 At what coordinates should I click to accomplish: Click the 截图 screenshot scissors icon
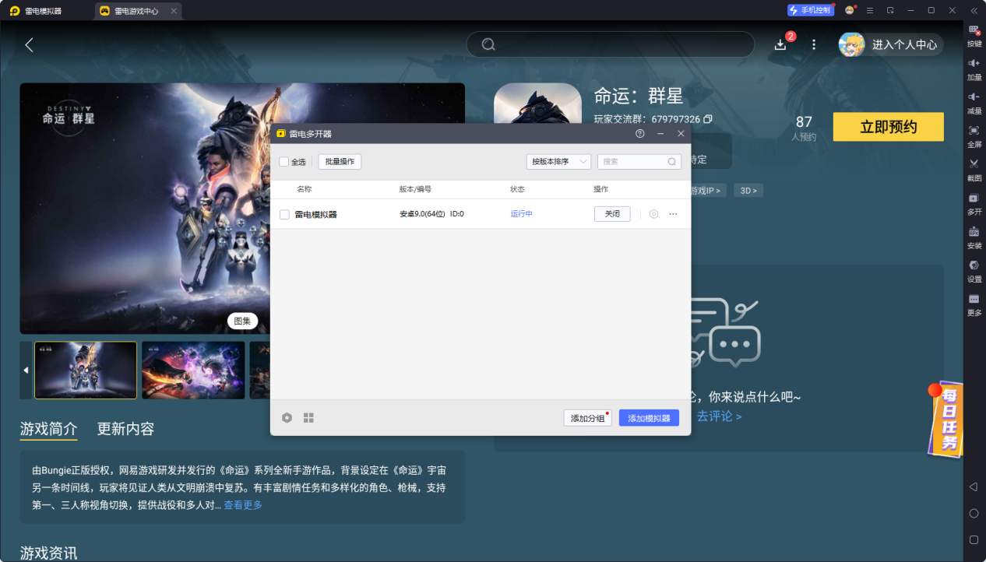[x=974, y=164]
